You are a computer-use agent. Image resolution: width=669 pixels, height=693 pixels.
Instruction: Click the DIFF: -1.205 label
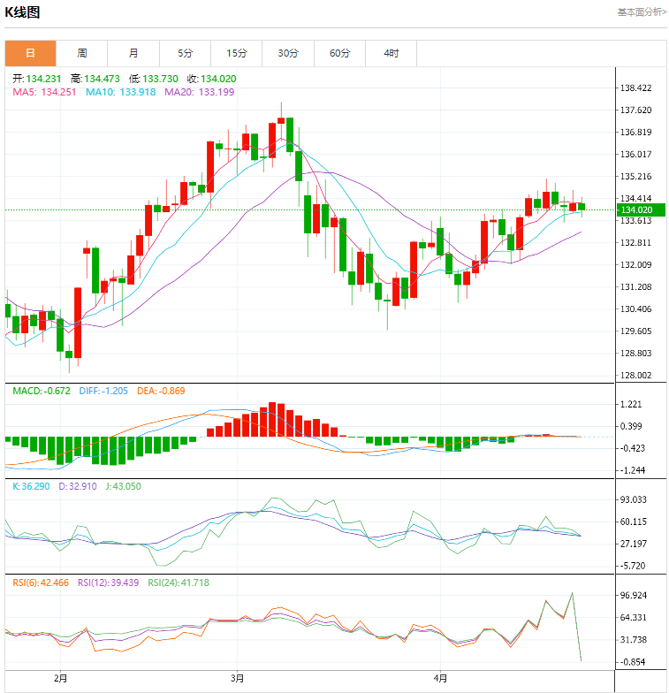(x=103, y=391)
